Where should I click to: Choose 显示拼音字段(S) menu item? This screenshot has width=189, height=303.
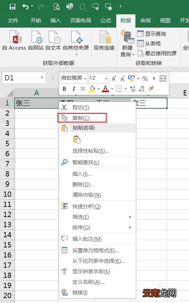[x=97, y=272]
